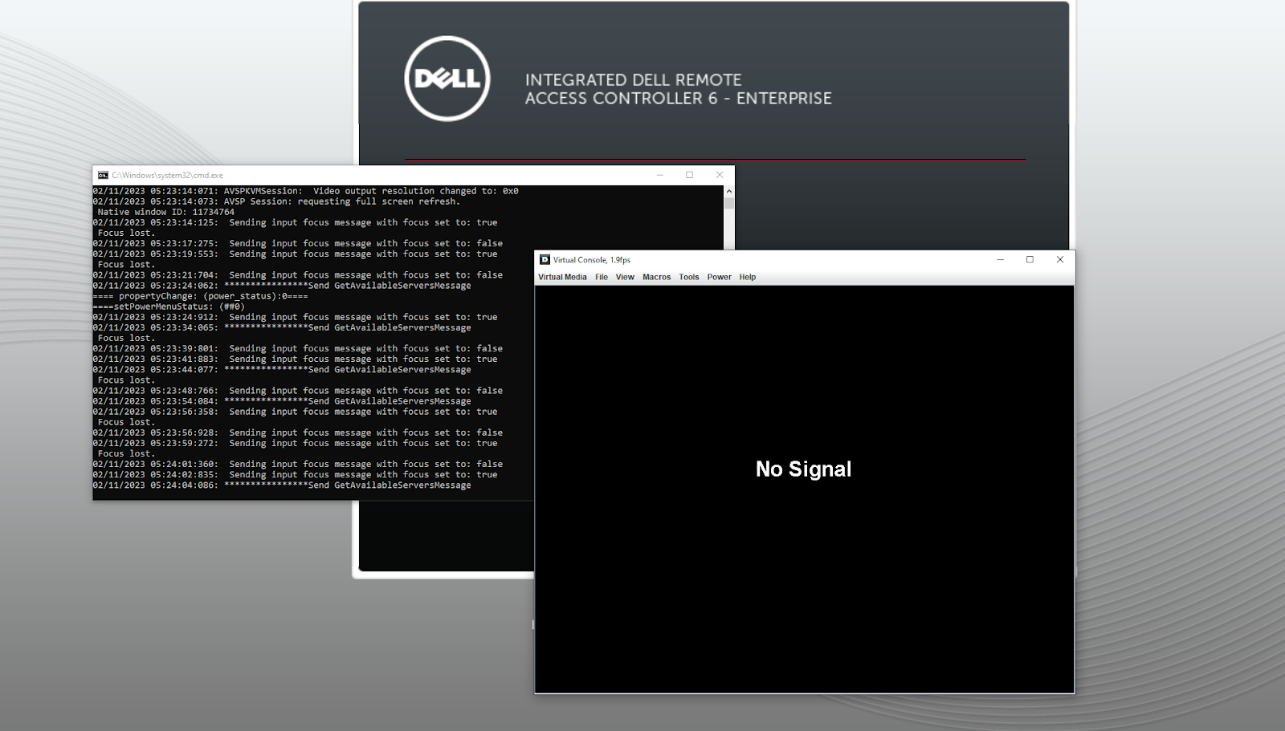Viewport: 1285px width, 731px height.
Task: Click the 'propertyChange: (power_status):0' line
Action: (x=200, y=296)
